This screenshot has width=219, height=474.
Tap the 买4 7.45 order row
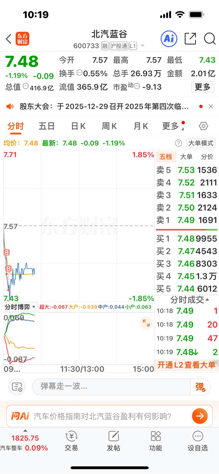pos(187,276)
